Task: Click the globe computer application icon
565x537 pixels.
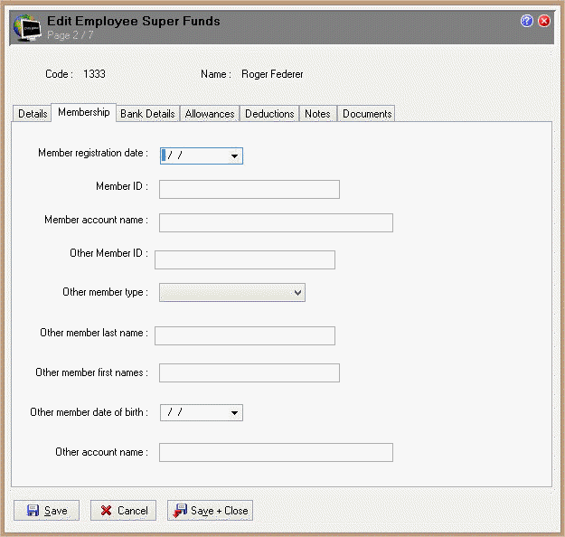Action: click(27, 28)
